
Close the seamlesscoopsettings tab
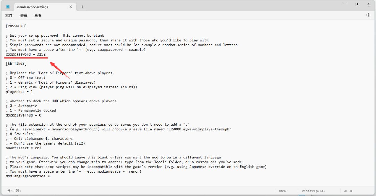70,7
